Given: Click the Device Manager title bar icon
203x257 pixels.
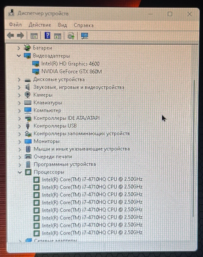Looking at the screenshot, I should pos(11,13).
